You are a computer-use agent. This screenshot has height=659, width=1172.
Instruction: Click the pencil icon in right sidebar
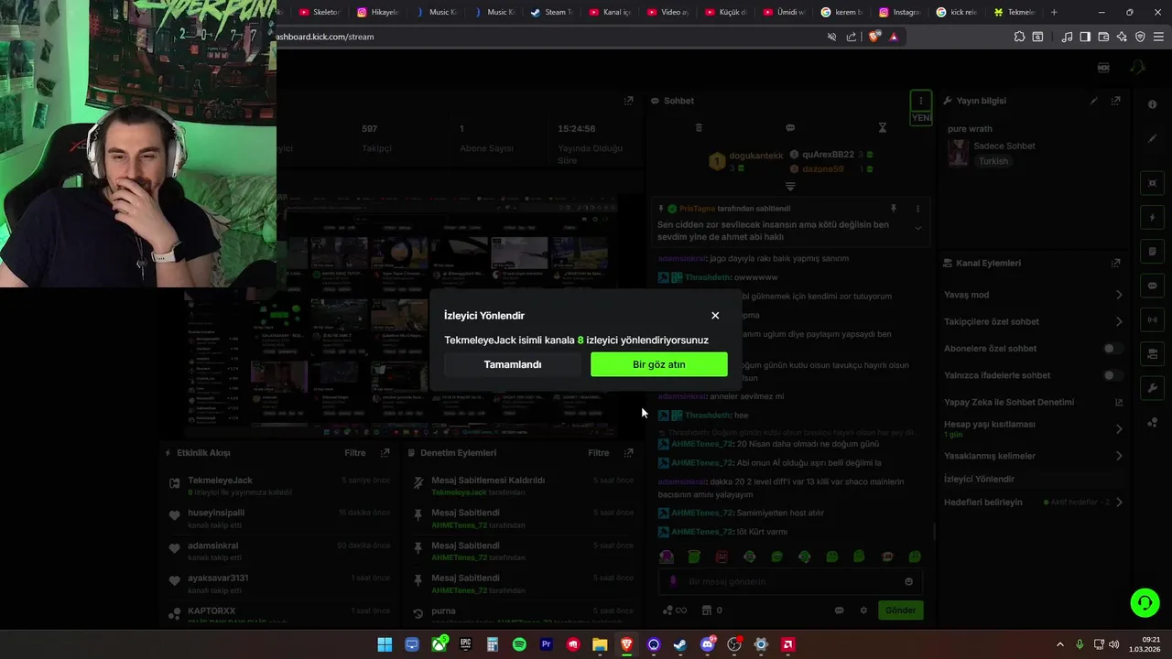[x=1152, y=138]
